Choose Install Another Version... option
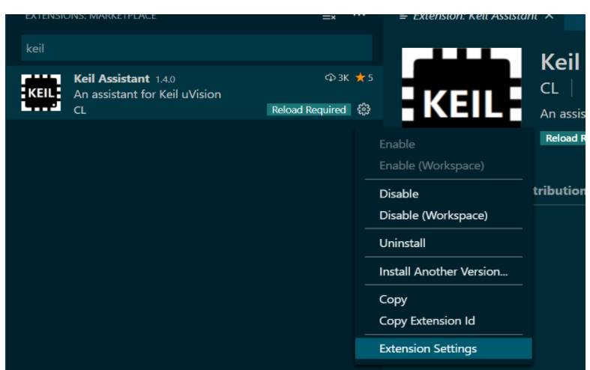Image resolution: width=590 pixels, height=370 pixels. coord(443,271)
